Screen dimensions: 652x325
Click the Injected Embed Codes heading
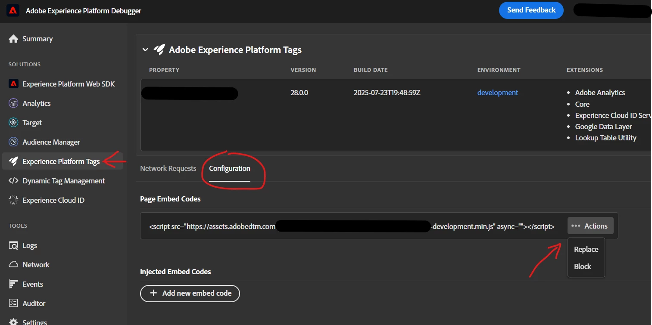[175, 272]
